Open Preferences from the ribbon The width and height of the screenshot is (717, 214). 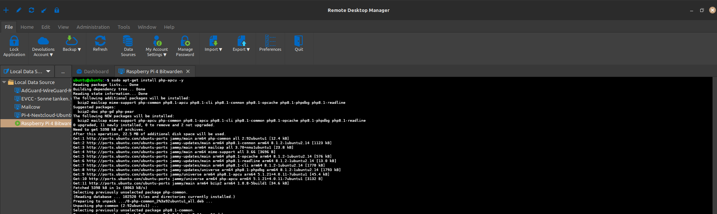[x=270, y=41]
